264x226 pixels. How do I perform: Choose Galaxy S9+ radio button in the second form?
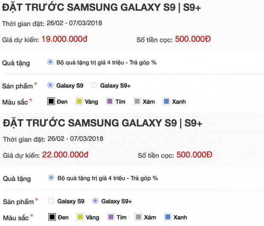(95, 201)
